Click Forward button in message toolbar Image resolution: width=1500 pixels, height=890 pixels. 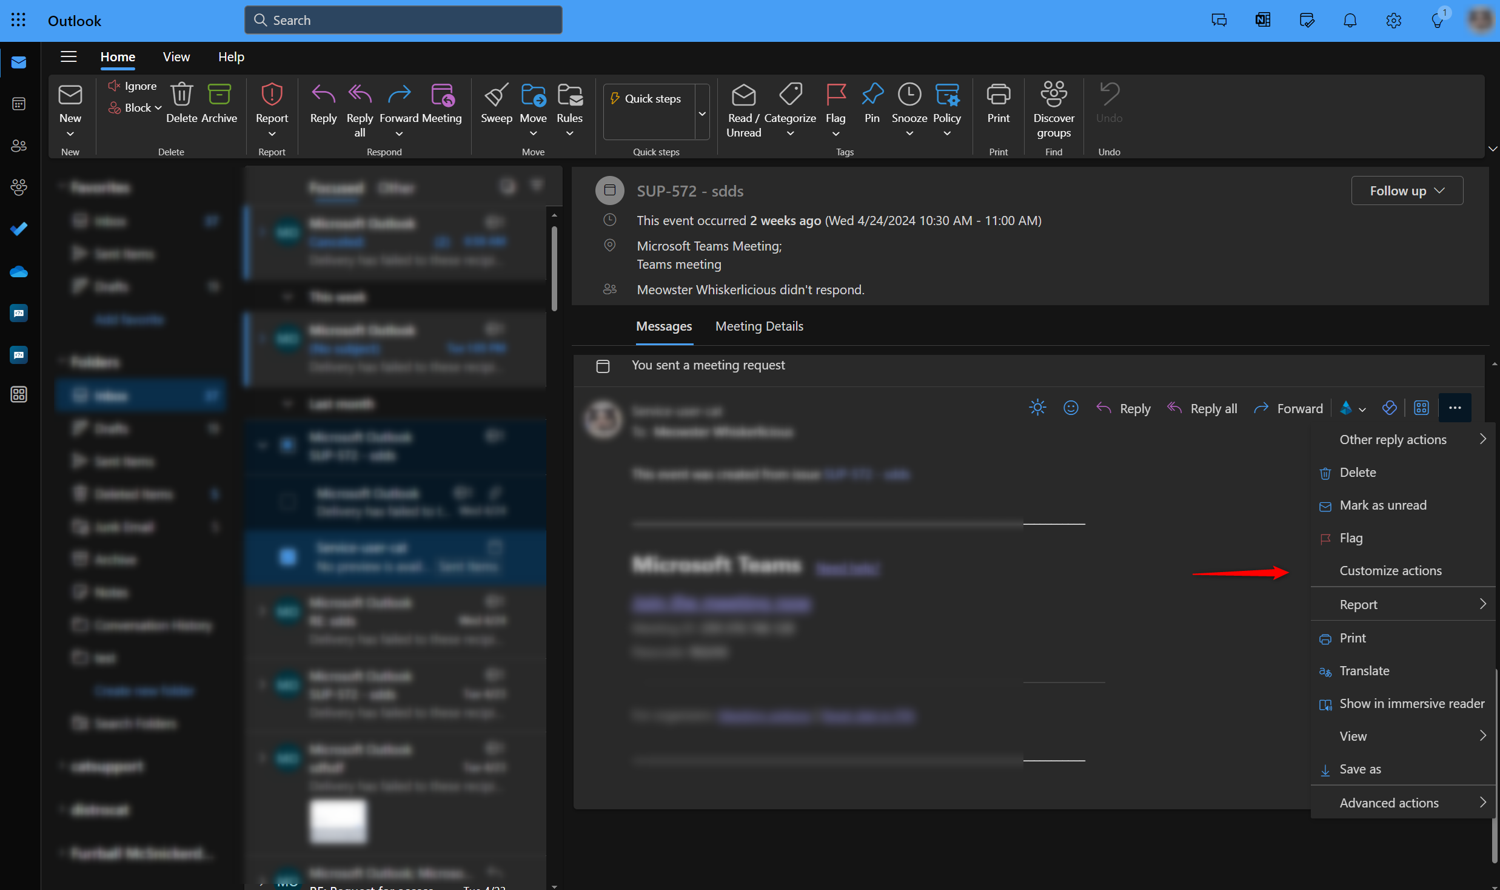(1289, 409)
